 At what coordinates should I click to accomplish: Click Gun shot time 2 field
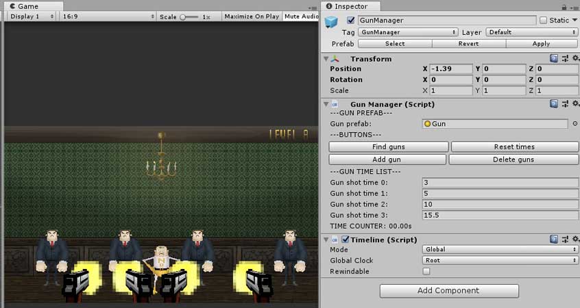click(x=500, y=204)
